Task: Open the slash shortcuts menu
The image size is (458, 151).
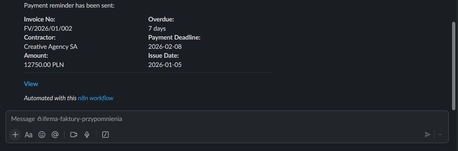Action: click(105, 135)
